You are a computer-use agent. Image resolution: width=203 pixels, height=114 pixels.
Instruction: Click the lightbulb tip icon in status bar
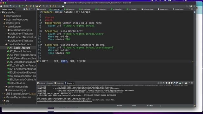pyautogui.click(x=195, y=106)
